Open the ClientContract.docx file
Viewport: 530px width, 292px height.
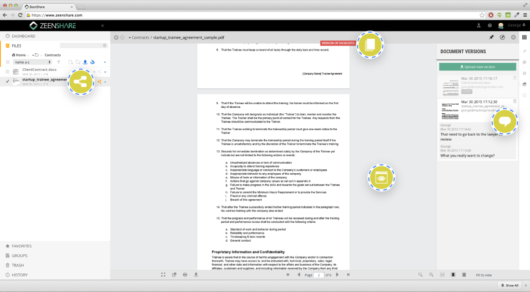click(x=40, y=70)
